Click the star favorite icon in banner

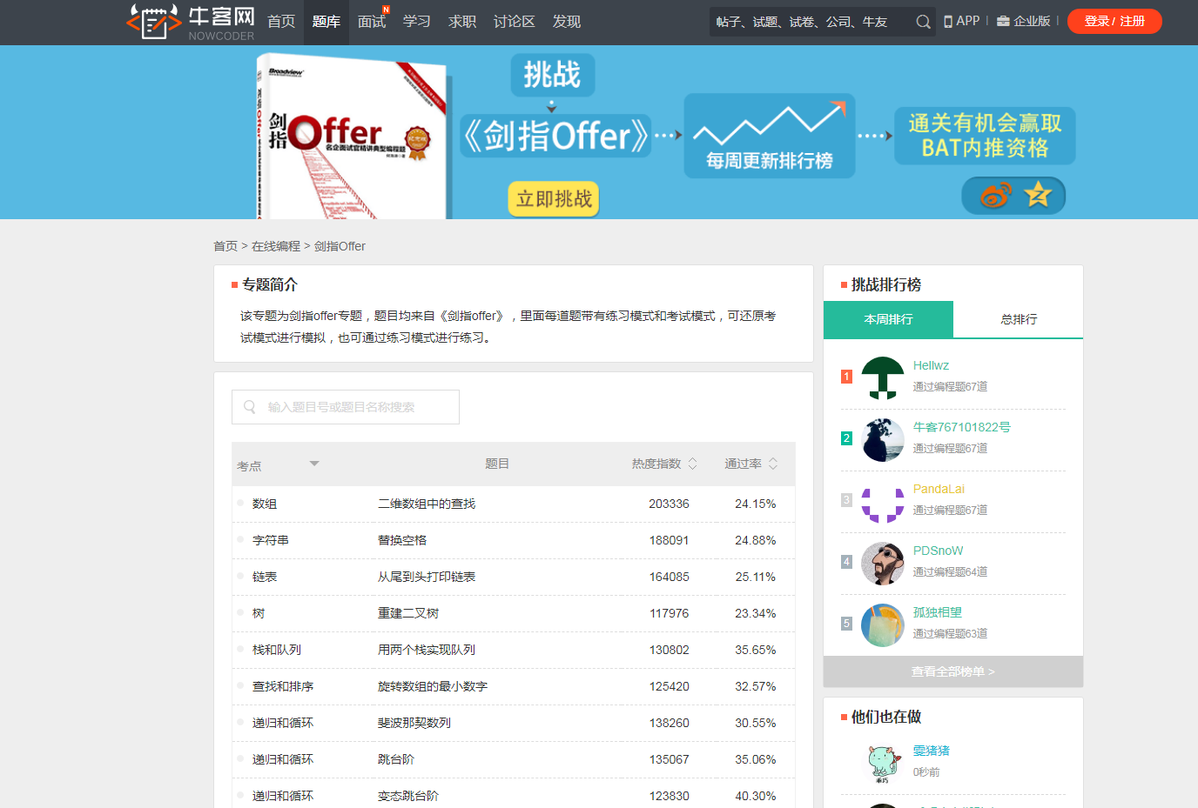1038,195
